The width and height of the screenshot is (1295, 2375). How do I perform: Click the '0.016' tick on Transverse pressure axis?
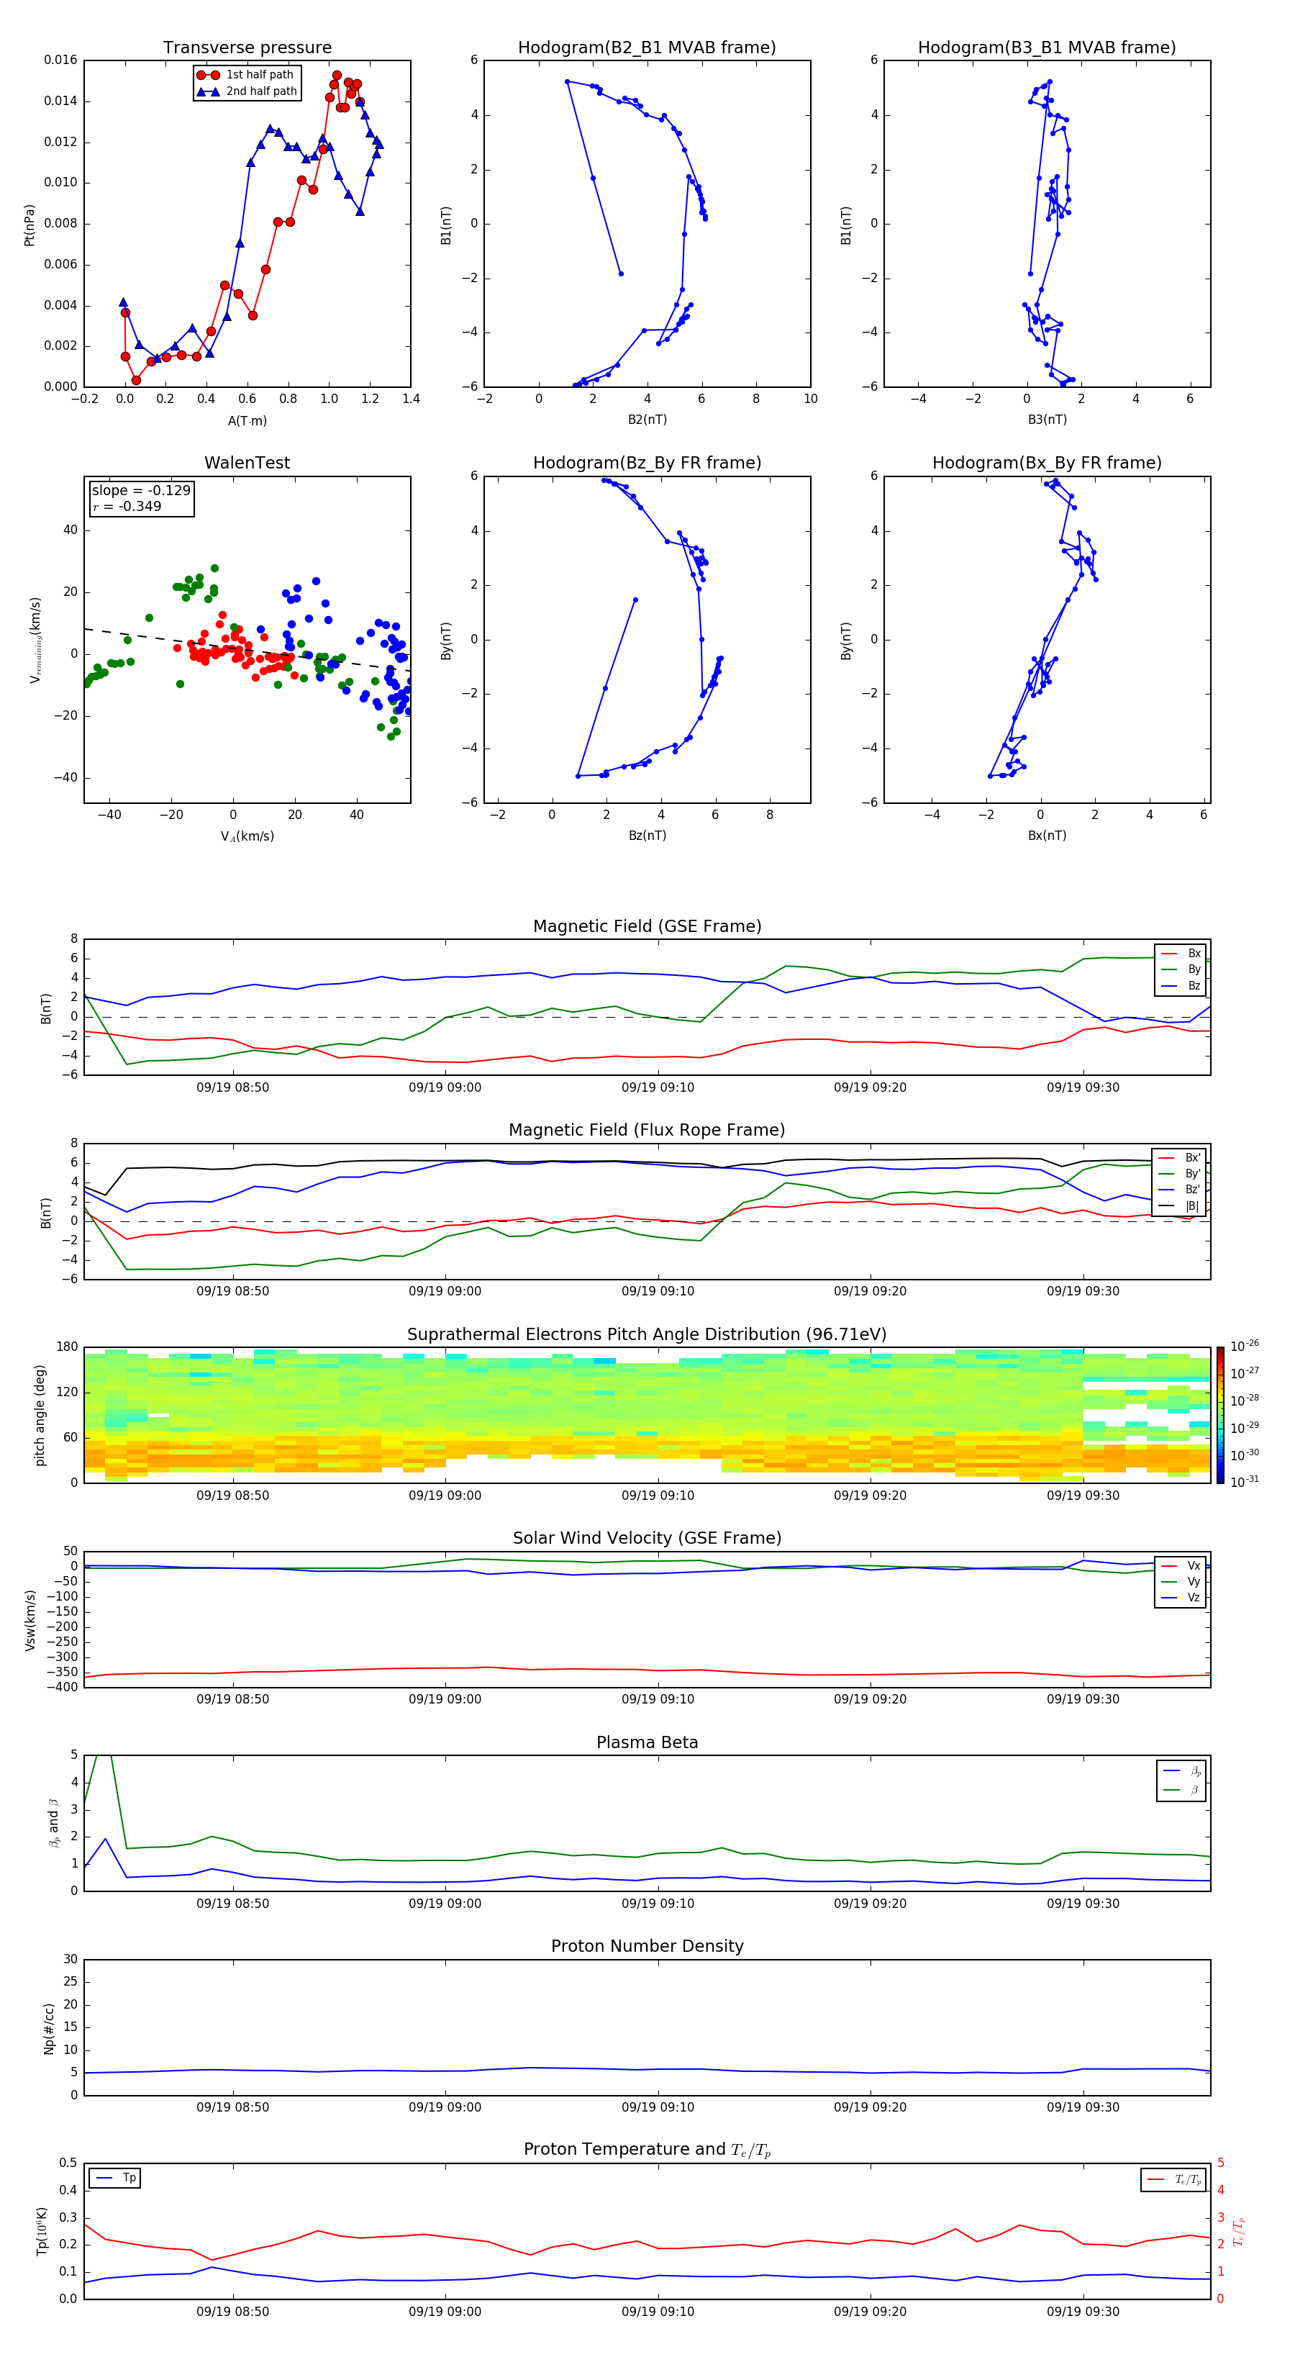[x=60, y=60]
